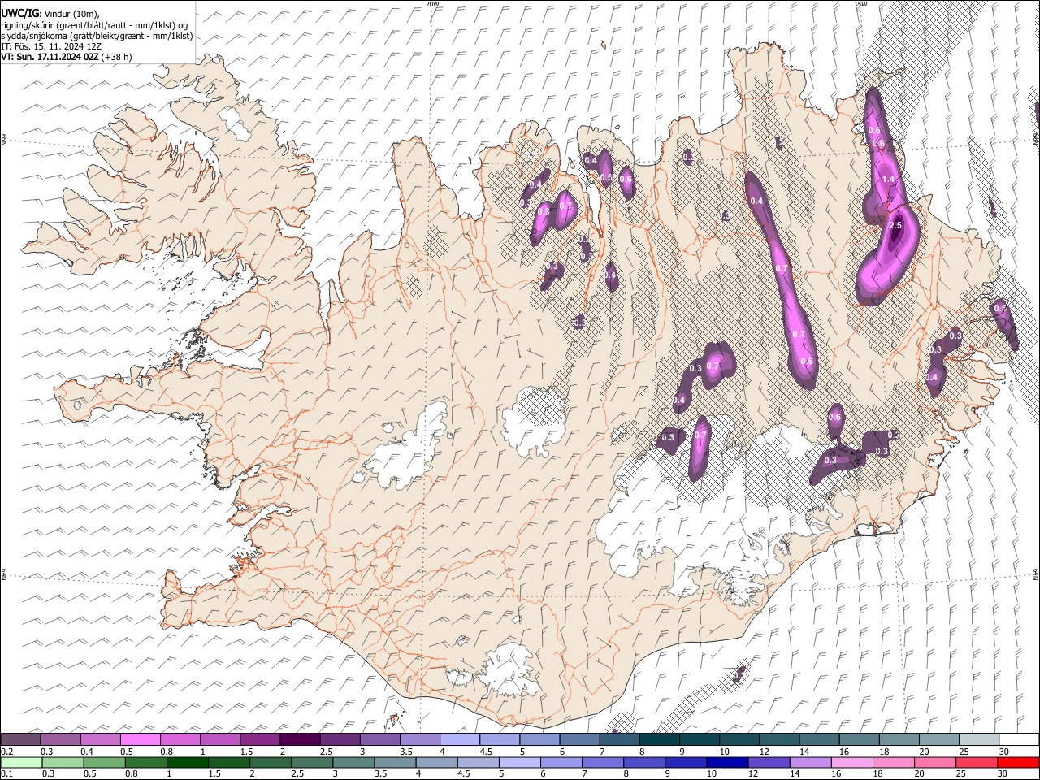Pick the lower legend swatch starting at 0.8
Image resolution: width=1040 pixels, height=780 pixels.
[145, 762]
